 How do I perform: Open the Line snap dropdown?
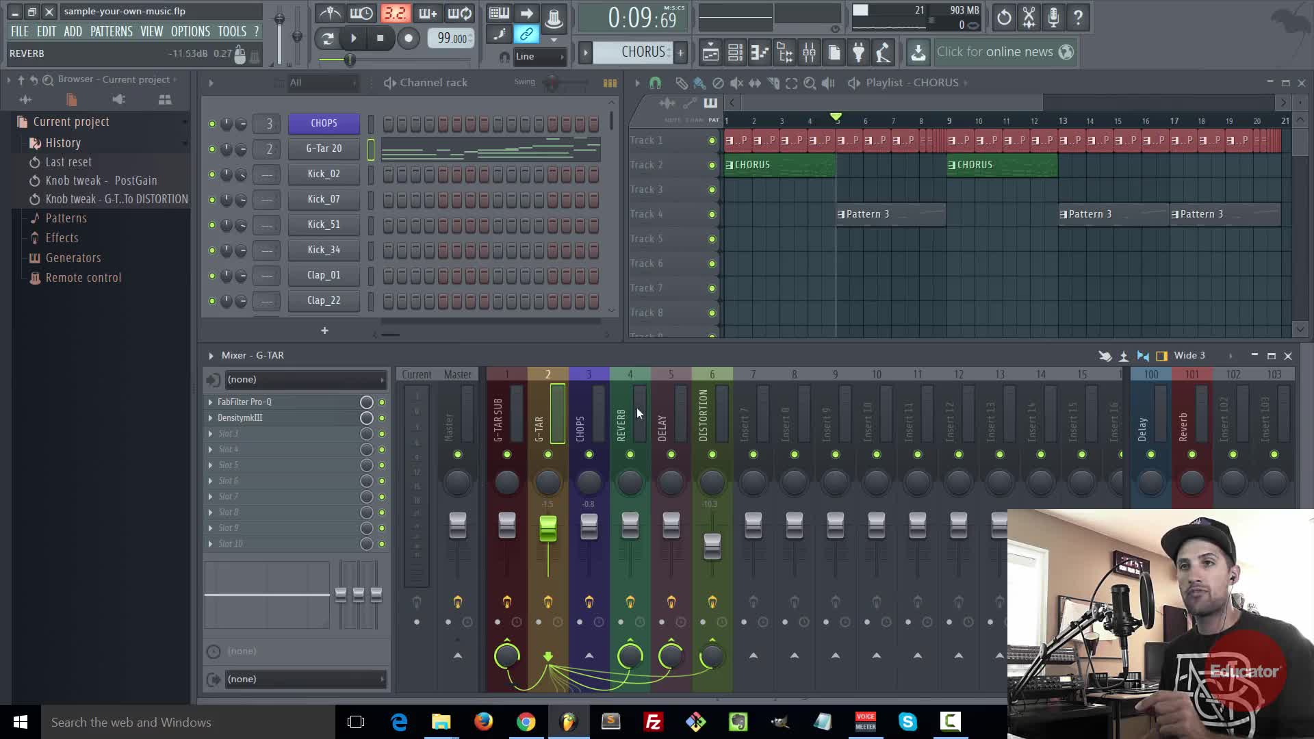(539, 57)
